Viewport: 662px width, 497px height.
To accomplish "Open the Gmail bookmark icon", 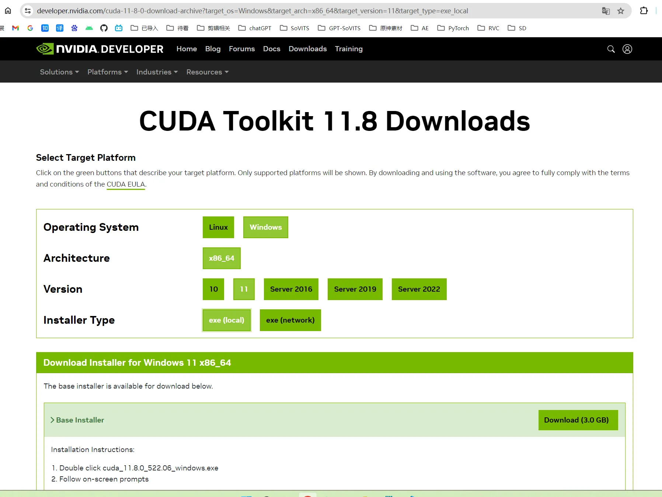I will click(x=15, y=28).
